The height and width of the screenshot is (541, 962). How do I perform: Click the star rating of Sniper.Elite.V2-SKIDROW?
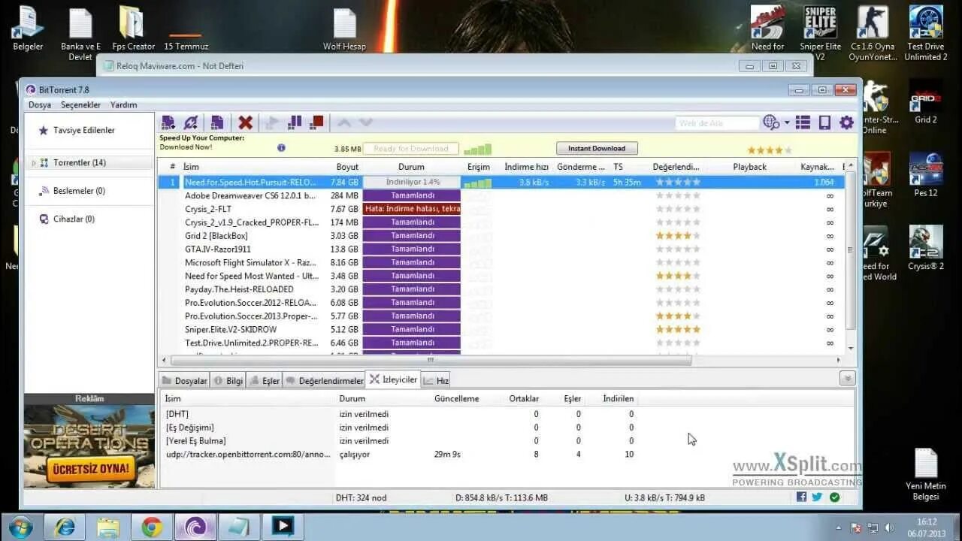(678, 329)
